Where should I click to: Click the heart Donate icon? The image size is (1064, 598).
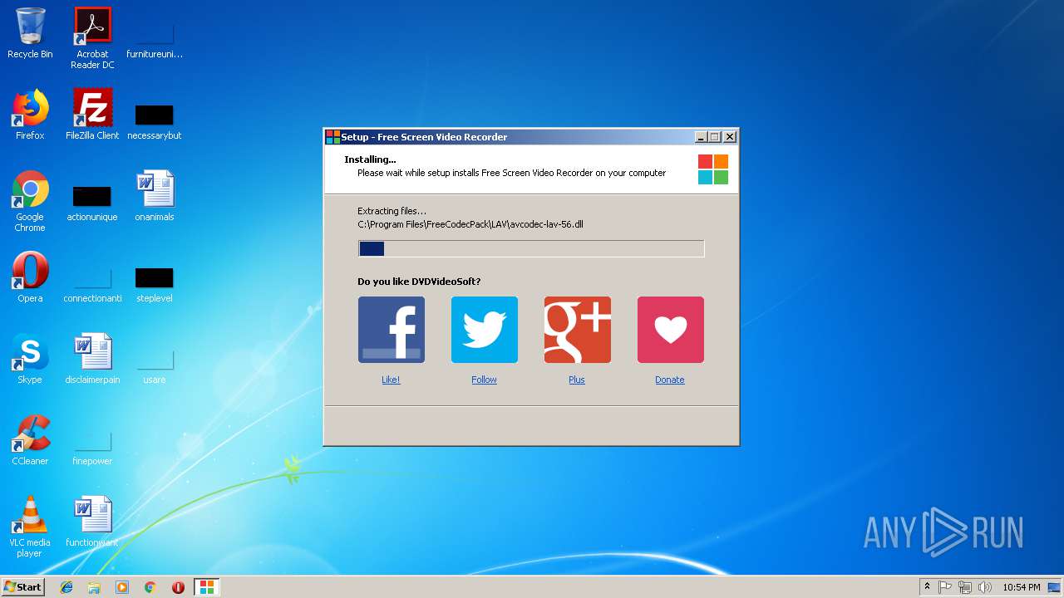(x=670, y=330)
